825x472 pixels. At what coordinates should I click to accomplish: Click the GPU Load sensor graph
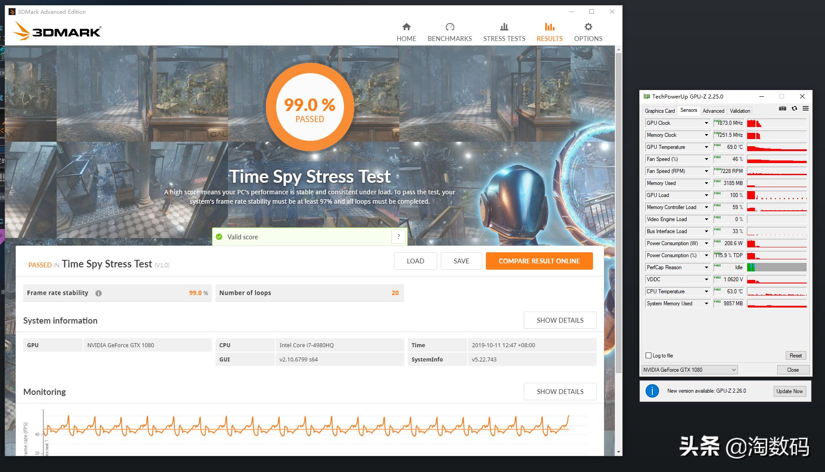(x=777, y=195)
